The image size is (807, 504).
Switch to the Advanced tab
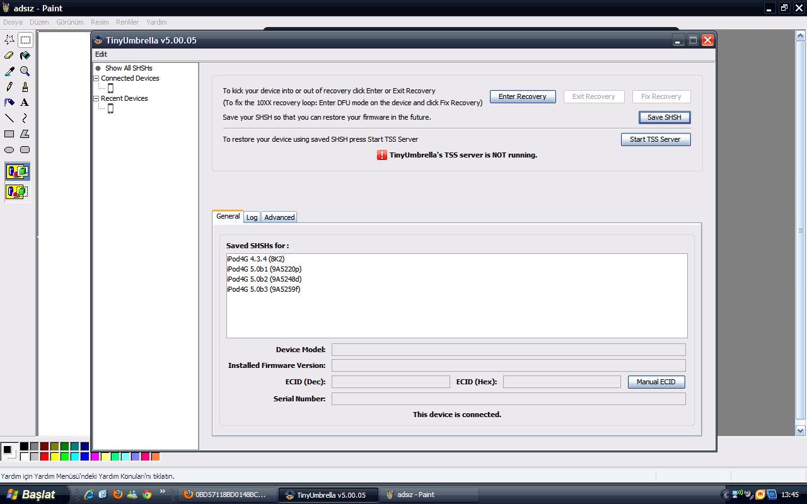[279, 217]
